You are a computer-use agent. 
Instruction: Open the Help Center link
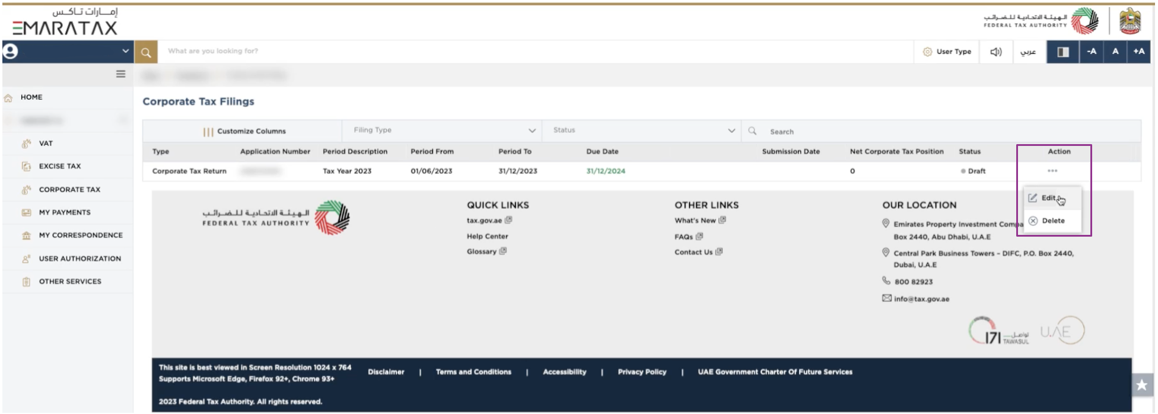[487, 236]
